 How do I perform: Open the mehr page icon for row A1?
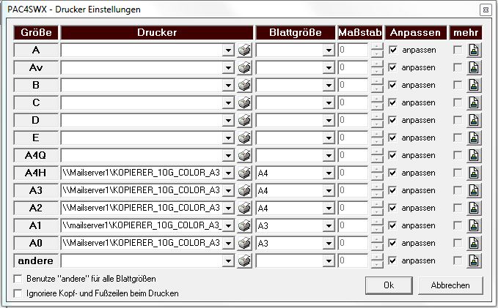(x=474, y=225)
